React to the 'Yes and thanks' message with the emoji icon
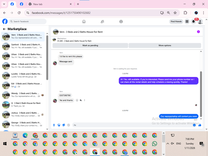This screenshot has width=208, height=156. 77,100
